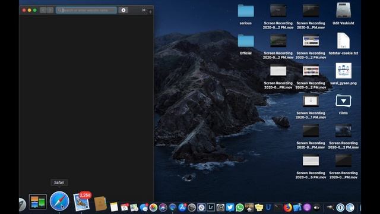The image size is (380, 214).
Task: Open Lightroom (Lr) from the Dock
Action: pyautogui.click(x=211, y=207)
